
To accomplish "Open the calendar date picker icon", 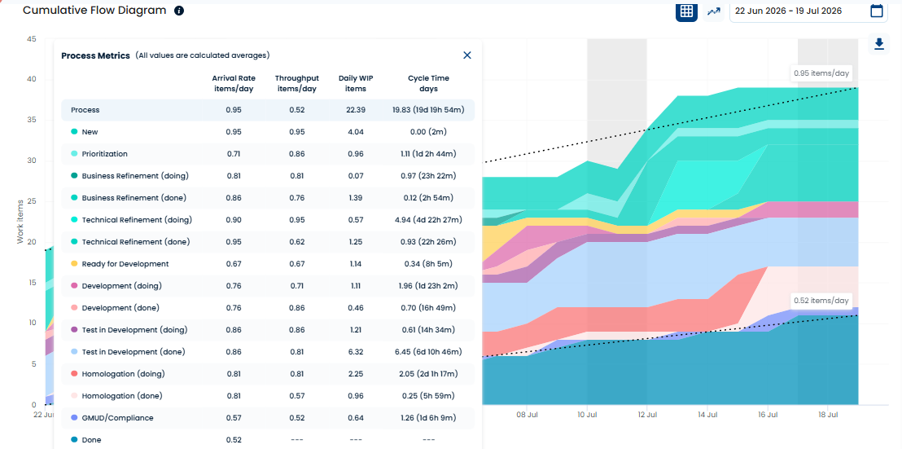I will [x=877, y=11].
